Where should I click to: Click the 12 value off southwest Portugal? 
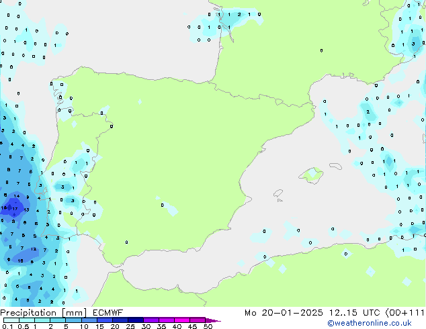click(x=33, y=248)
